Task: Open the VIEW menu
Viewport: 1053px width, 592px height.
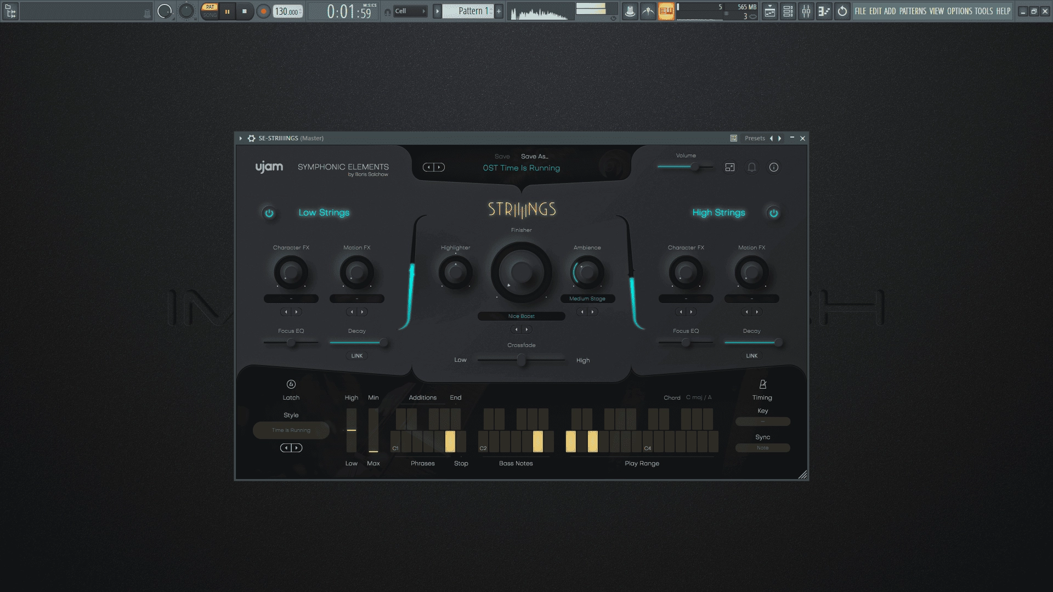Action: (x=937, y=11)
